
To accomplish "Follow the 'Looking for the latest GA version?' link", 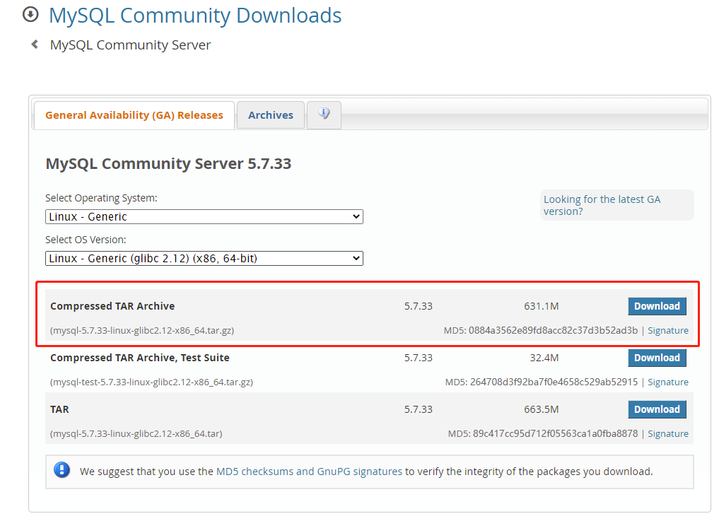I will pos(602,205).
